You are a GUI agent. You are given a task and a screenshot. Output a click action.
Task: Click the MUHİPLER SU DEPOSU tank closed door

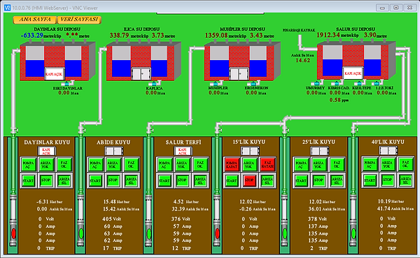(239, 74)
